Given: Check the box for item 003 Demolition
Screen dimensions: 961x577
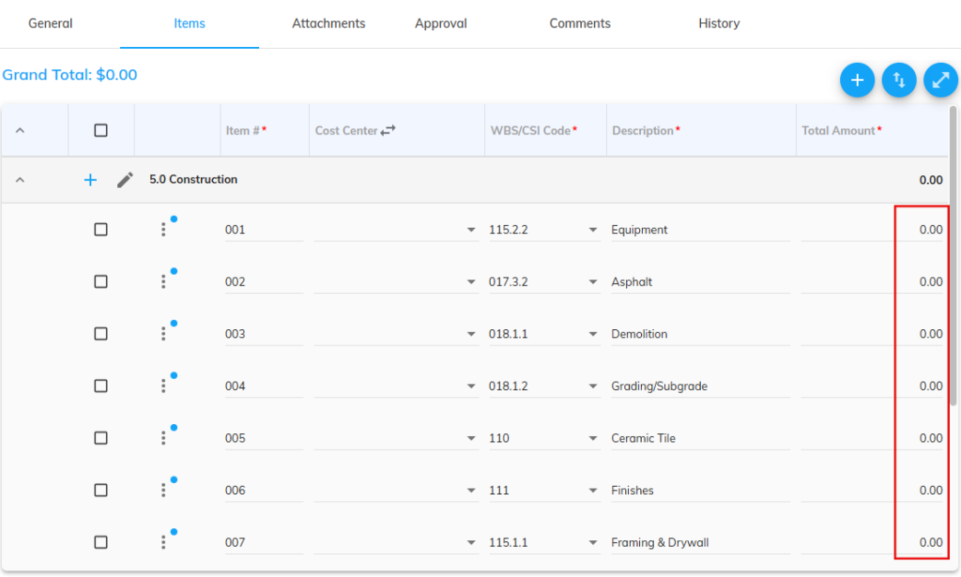Looking at the screenshot, I should tap(101, 334).
